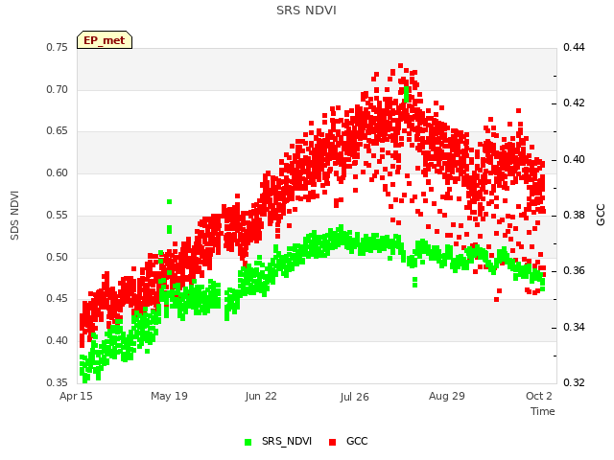Click the May 19 date tick label

pos(169,396)
